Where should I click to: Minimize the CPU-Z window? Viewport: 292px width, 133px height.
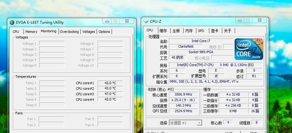click(x=240, y=20)
